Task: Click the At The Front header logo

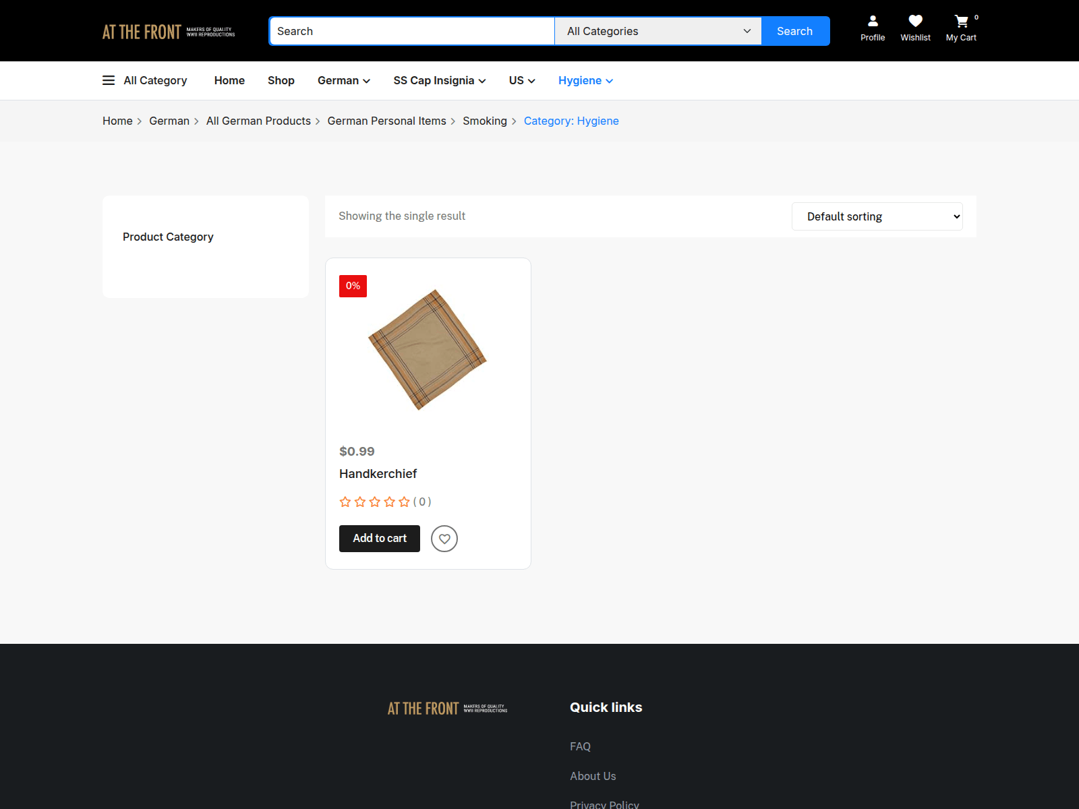Action: [169, 32]
